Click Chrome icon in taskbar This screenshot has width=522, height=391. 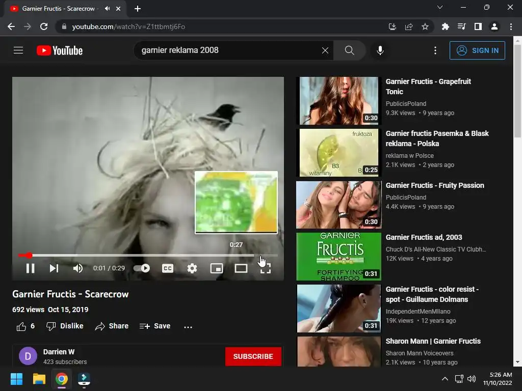pos(62,379)
